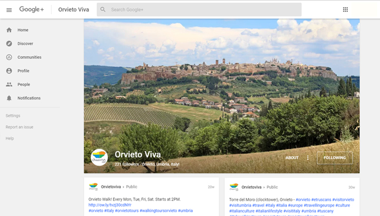
Task: Click the search magnifier icon
Action: click(x=103, y=10)
